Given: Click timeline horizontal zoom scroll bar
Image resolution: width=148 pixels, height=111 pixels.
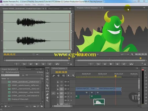Looking at the screenshot, I should coord(62,106).
